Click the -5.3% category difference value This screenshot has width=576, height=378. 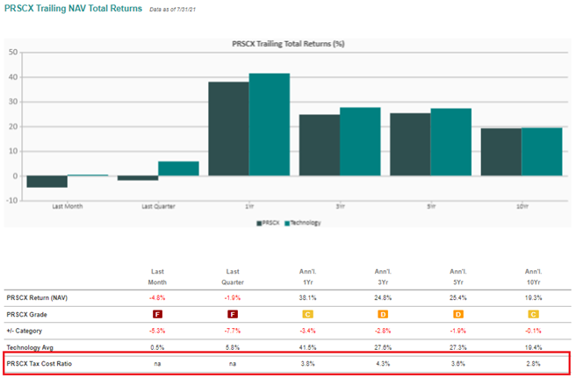[157, 331]
